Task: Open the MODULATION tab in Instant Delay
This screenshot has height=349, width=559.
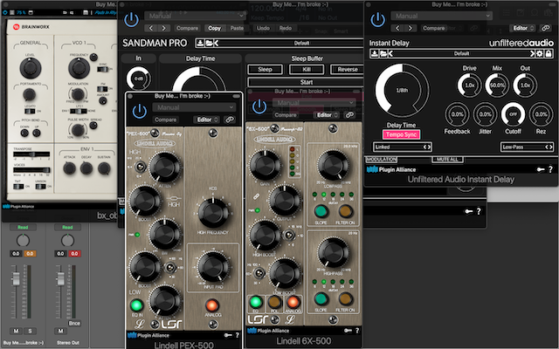Action: click(x=381, y=159)
